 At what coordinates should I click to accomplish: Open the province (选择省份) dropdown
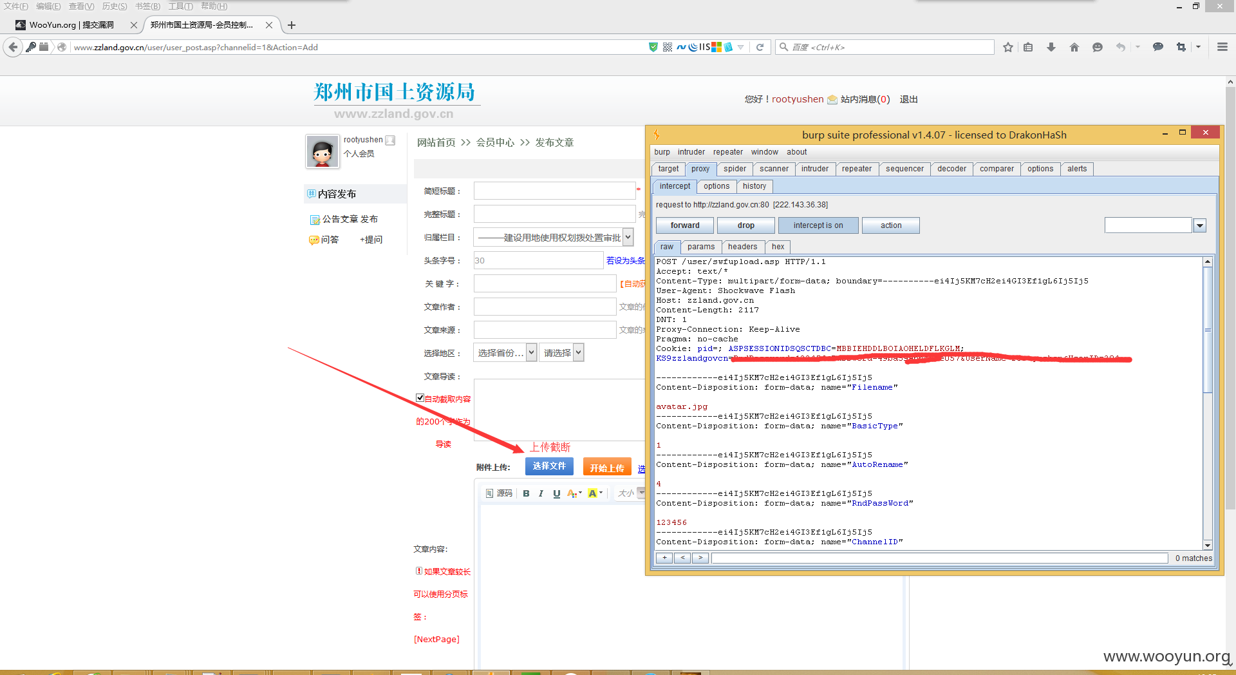505,353
